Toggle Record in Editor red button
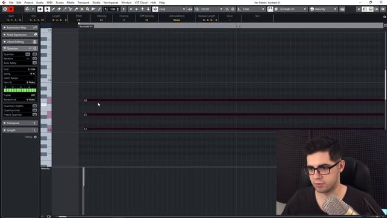This screenshot has height=218, width=387. [x=11, y=9]
